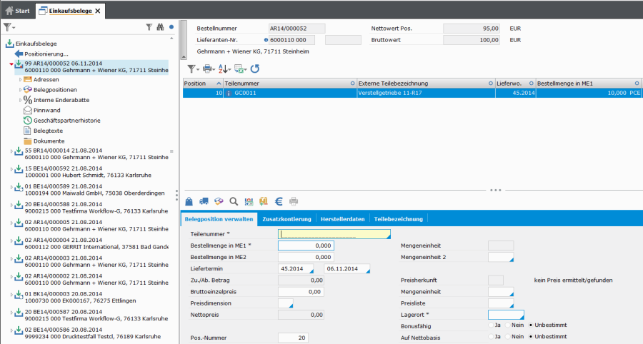Select Auf Nettobasis Ja radio button
The image size is (643, 344).
point(491,337)
